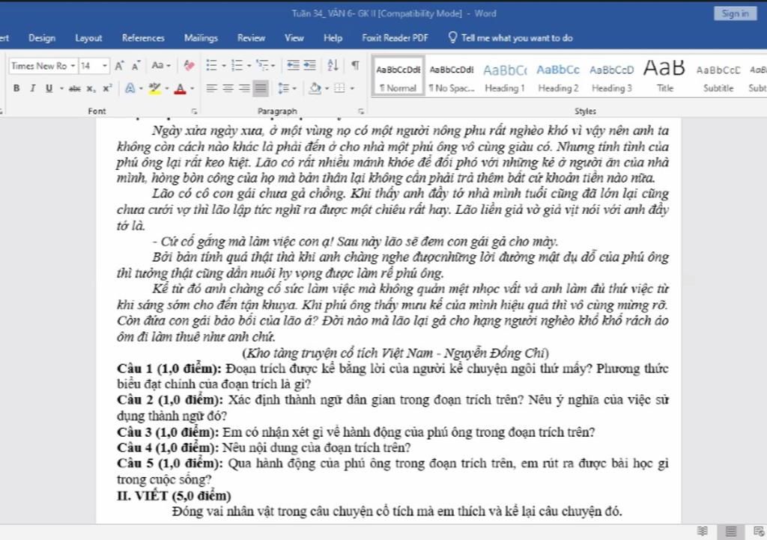767x540 pixels.
Task: Apply the No Spacing style
Action: [452, 78]
